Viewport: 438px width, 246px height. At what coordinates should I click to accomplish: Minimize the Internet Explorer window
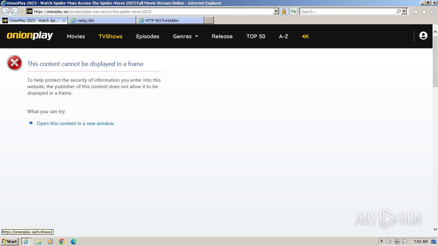point(422,3)
